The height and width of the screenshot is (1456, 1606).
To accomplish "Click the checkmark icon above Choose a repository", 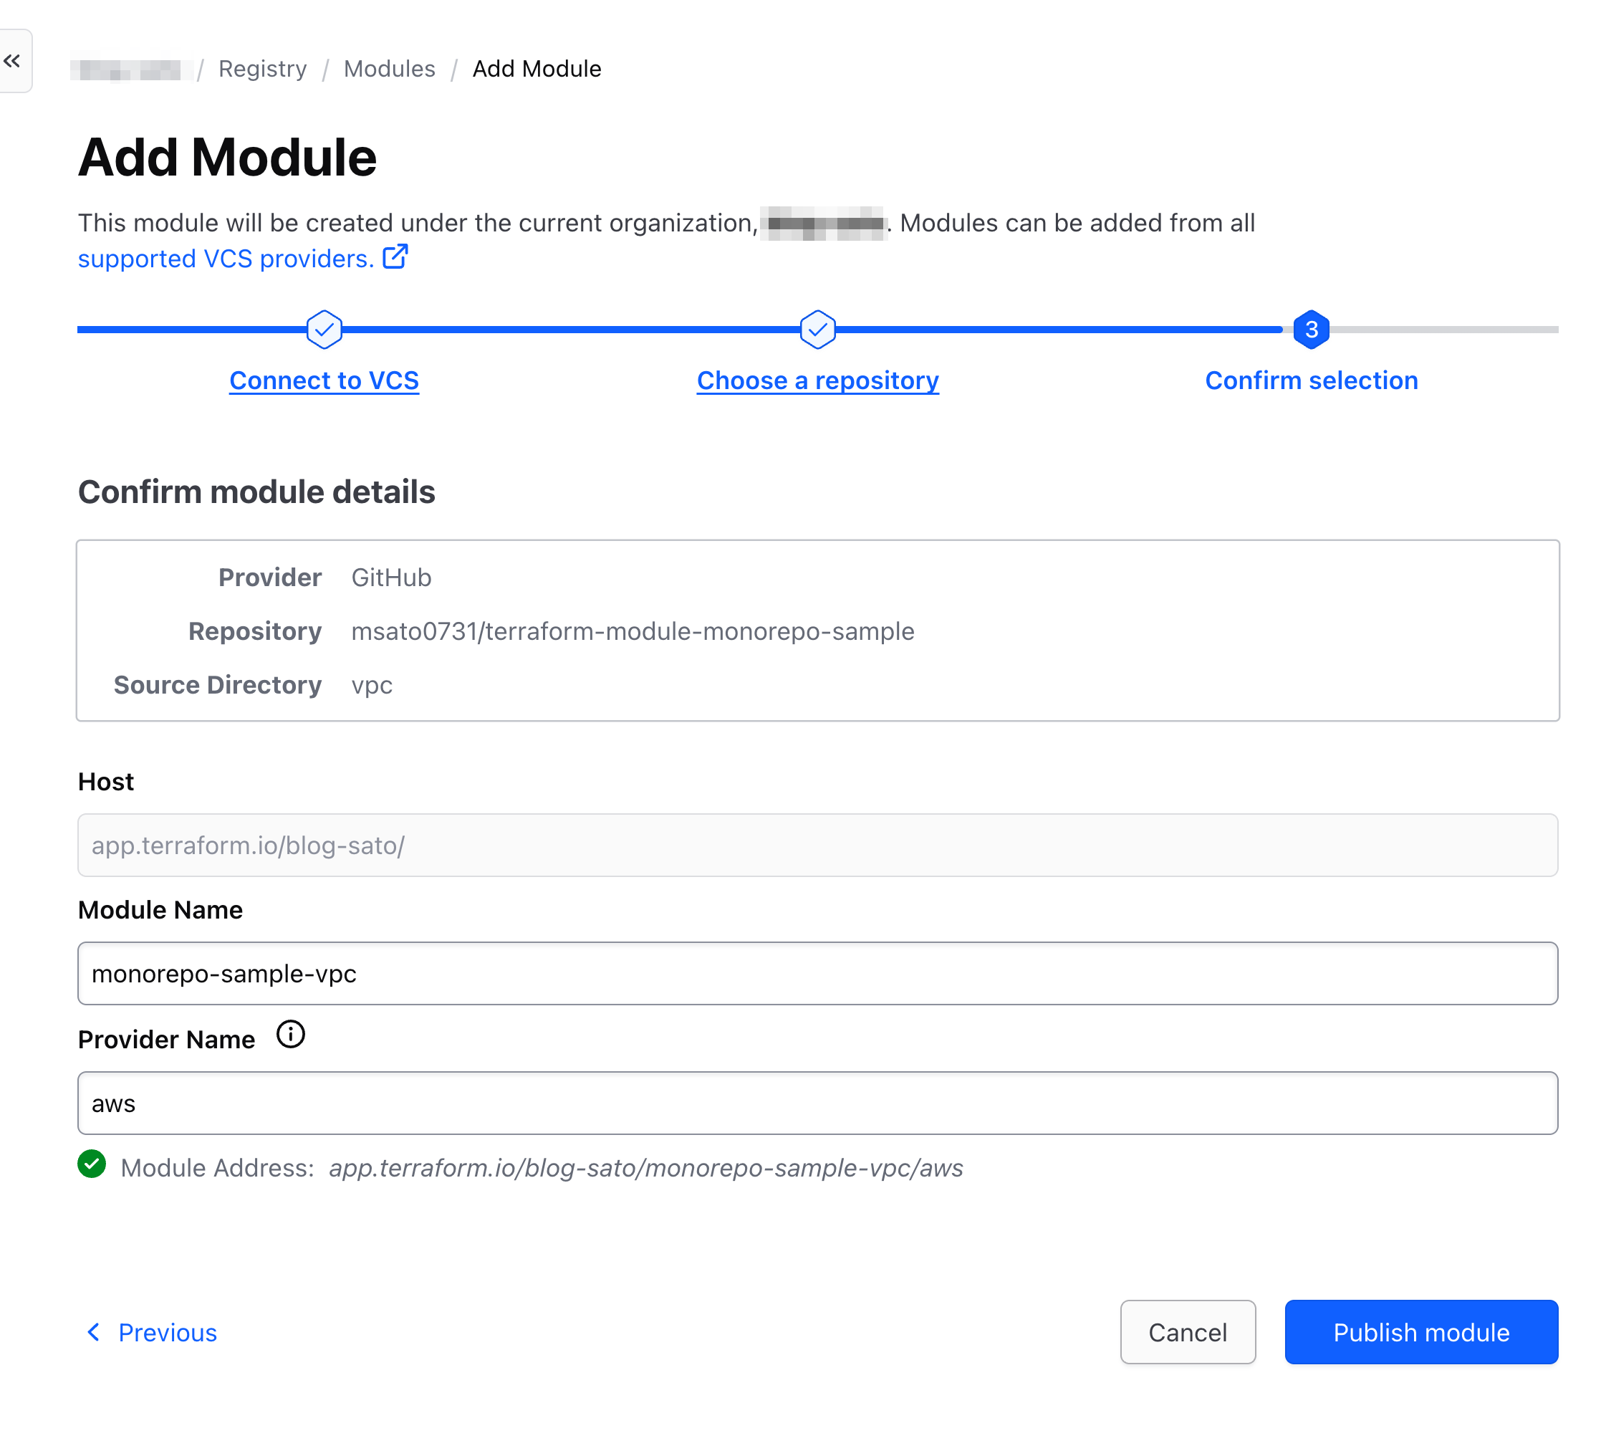I will [817, 329].
